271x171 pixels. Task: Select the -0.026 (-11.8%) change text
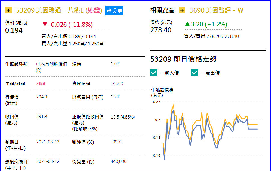click(68, 25)
